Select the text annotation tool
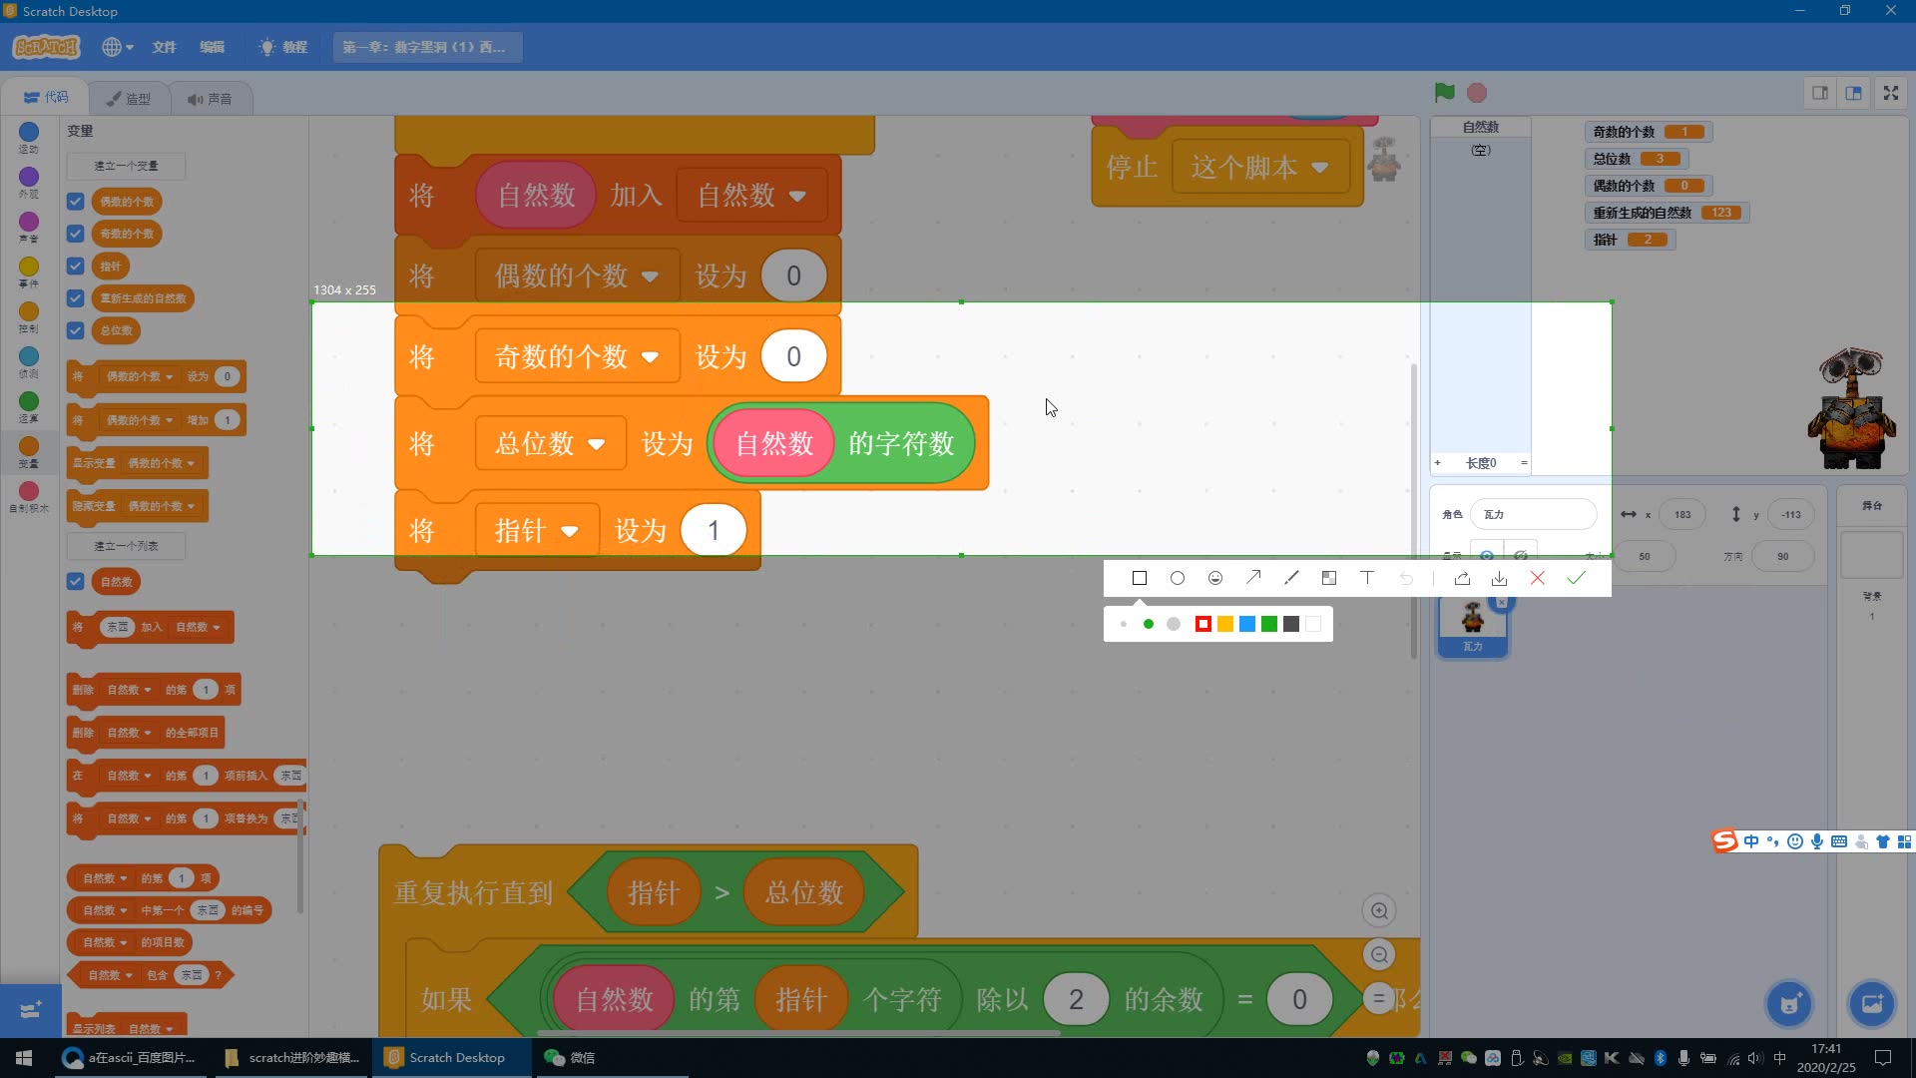Viewport: 1916px width, 1078px height. coord(1367,577)
